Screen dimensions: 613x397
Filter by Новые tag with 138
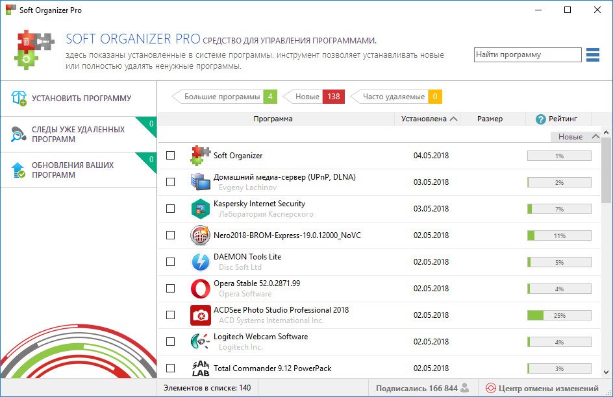(x=314, y=97)
